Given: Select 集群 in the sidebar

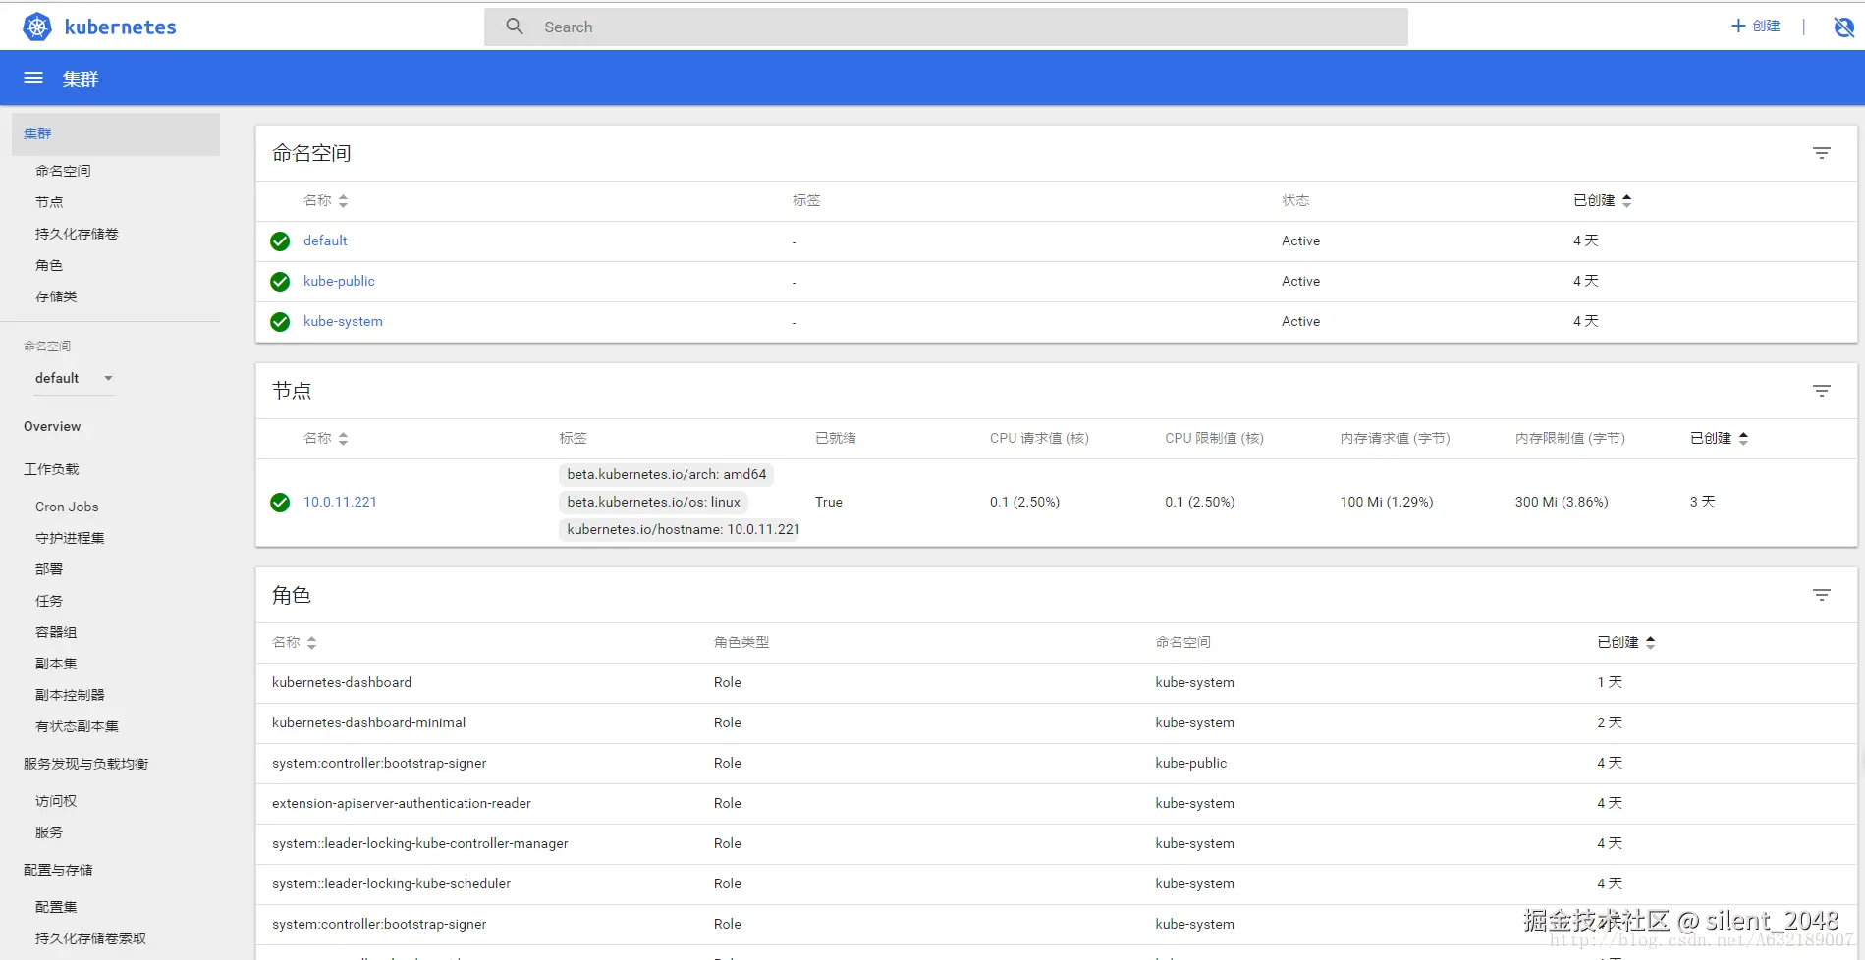Looking at the screenshot, I should click(116, 133).
